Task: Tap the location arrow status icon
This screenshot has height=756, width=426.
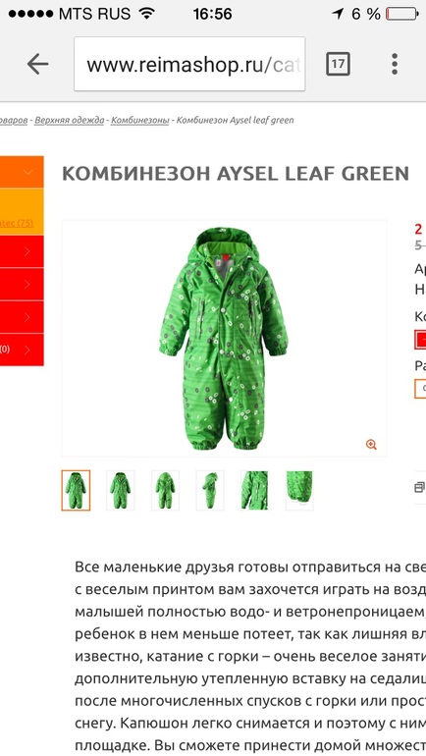Action: pyautogui.click(x=338, y=14)
